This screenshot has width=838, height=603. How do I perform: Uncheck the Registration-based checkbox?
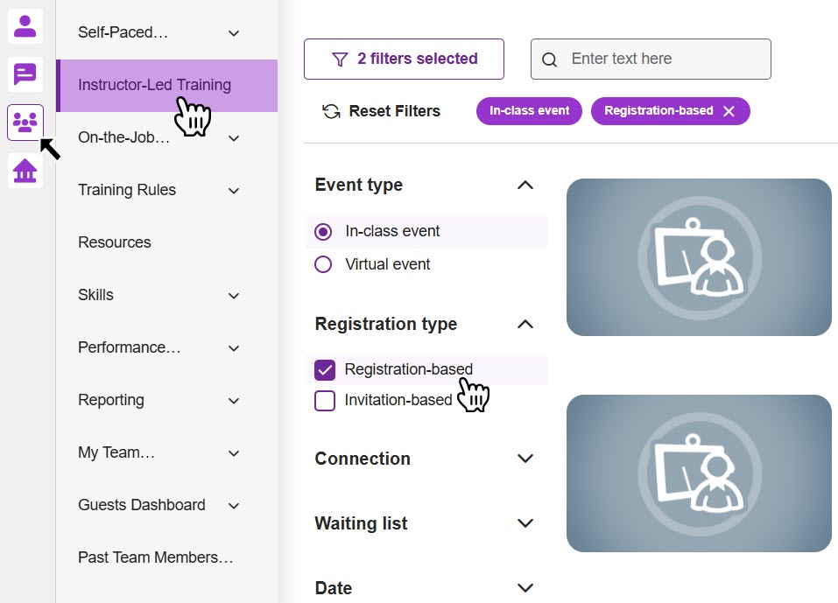tap(325, 369)
